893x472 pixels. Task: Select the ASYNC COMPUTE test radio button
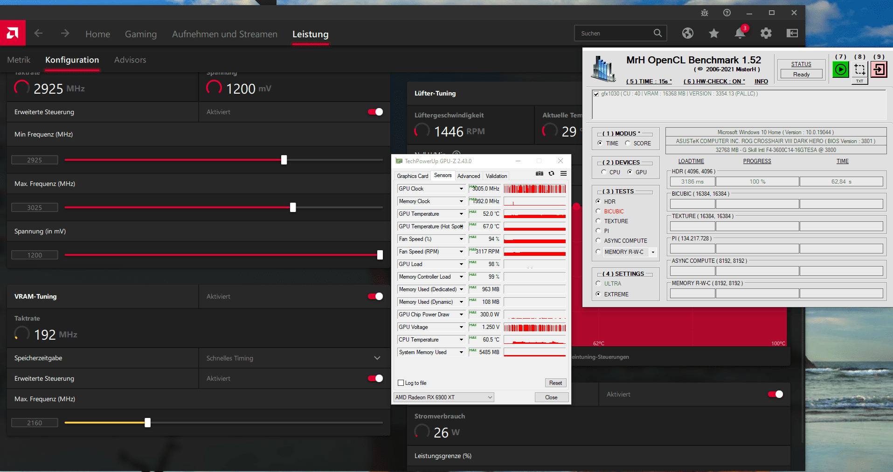click(x=598, y=241)
